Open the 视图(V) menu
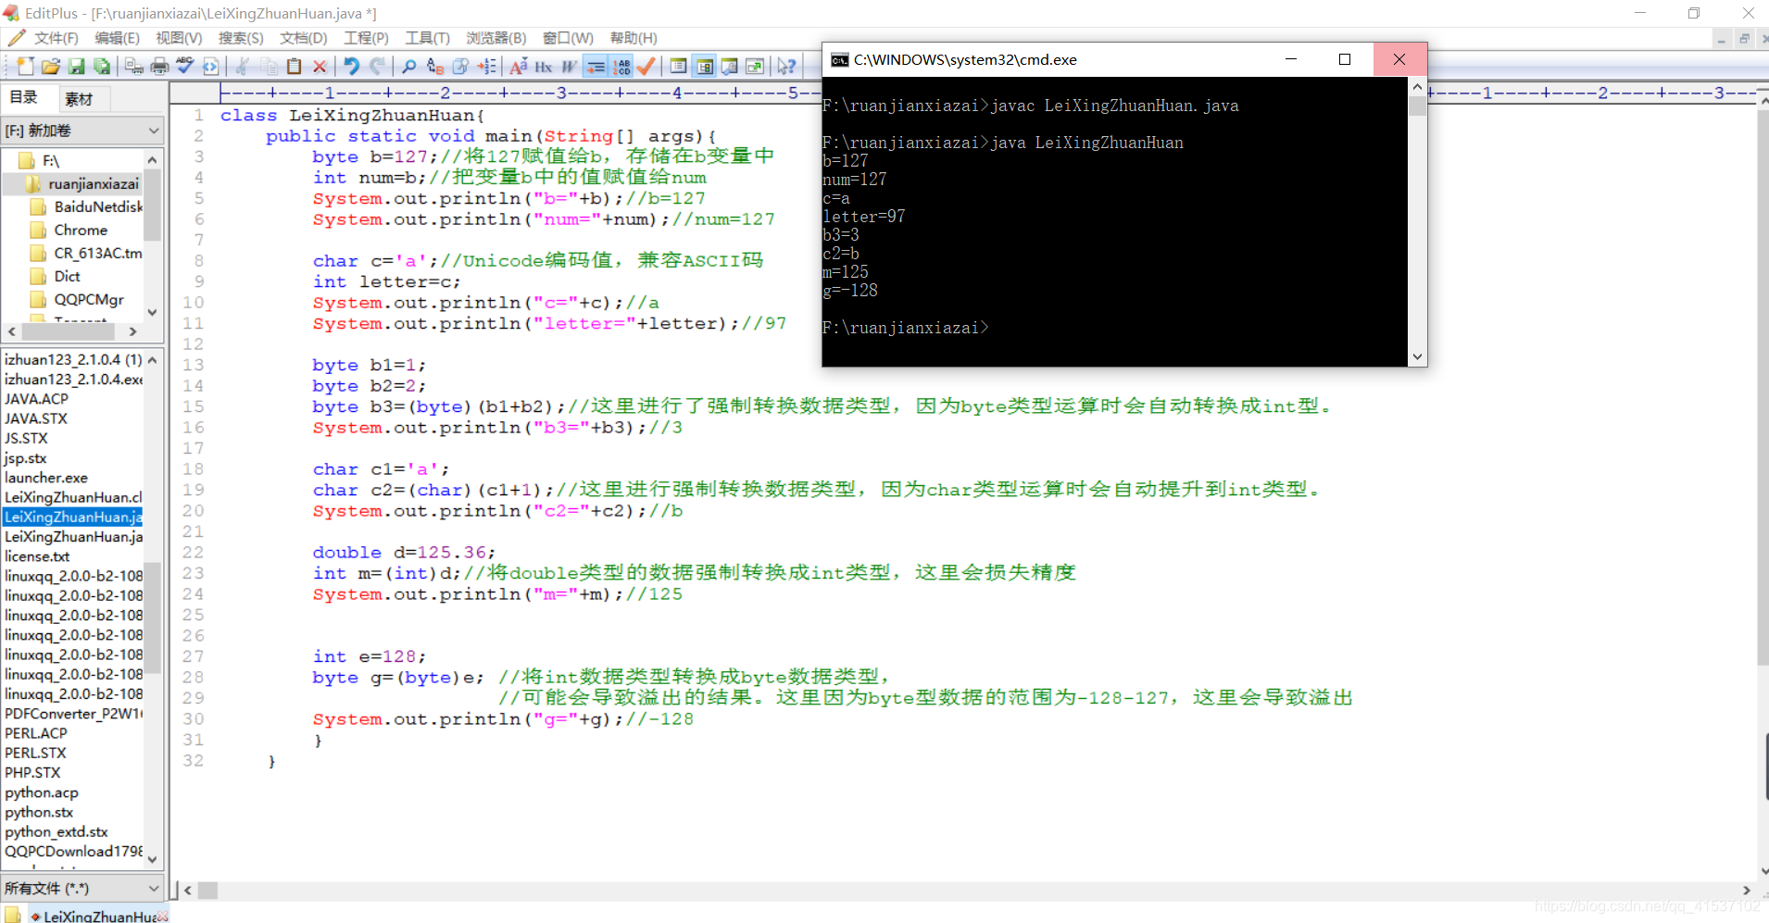 (179, 38)
